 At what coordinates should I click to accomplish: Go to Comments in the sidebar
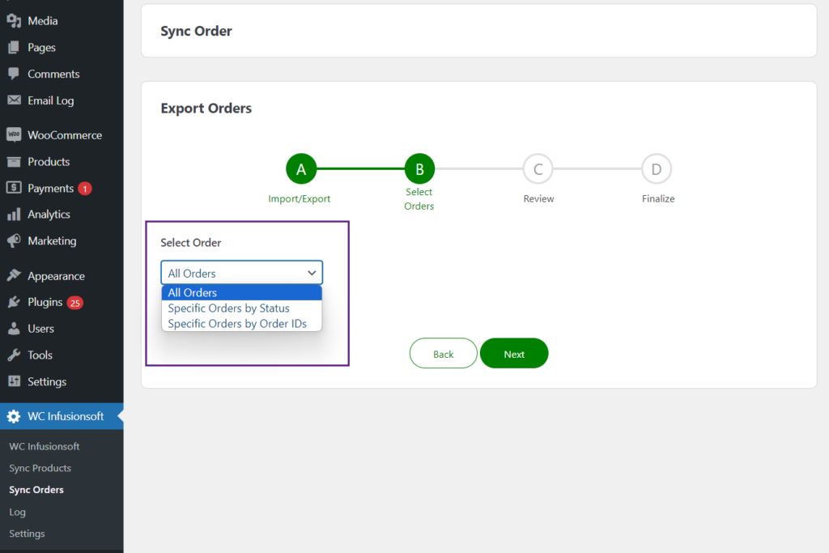click(x=53, y=74)
